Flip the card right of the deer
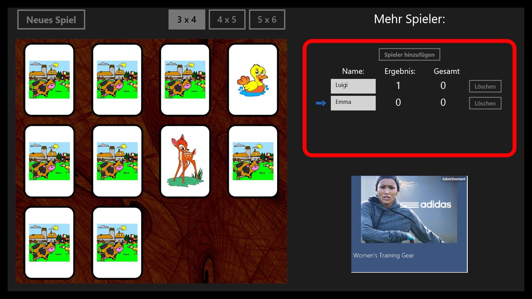532x299 pixels. coord(253,161)
